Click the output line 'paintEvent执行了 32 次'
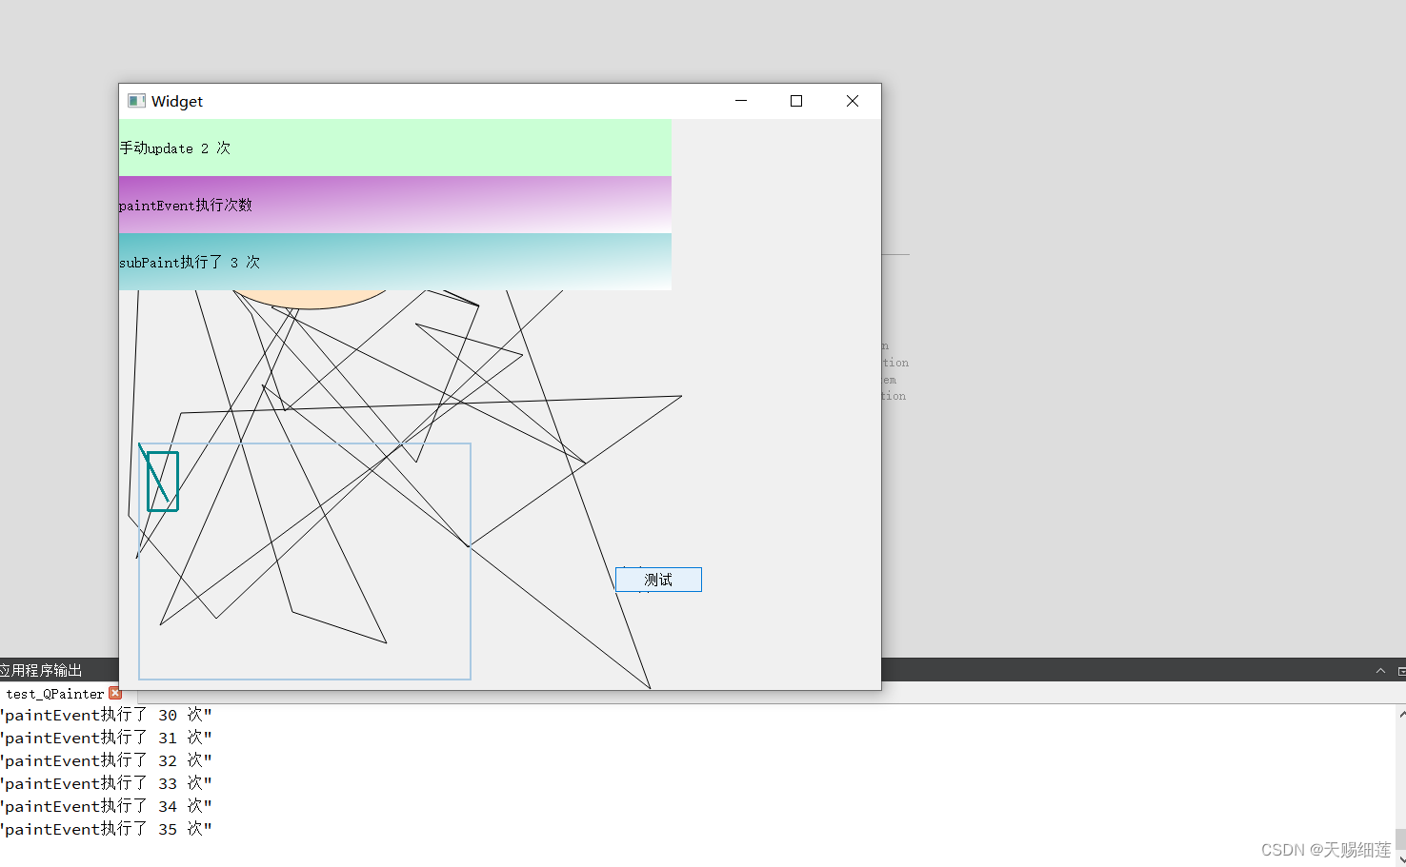Screen dimensions: 1406x867 tap(106, 760)
